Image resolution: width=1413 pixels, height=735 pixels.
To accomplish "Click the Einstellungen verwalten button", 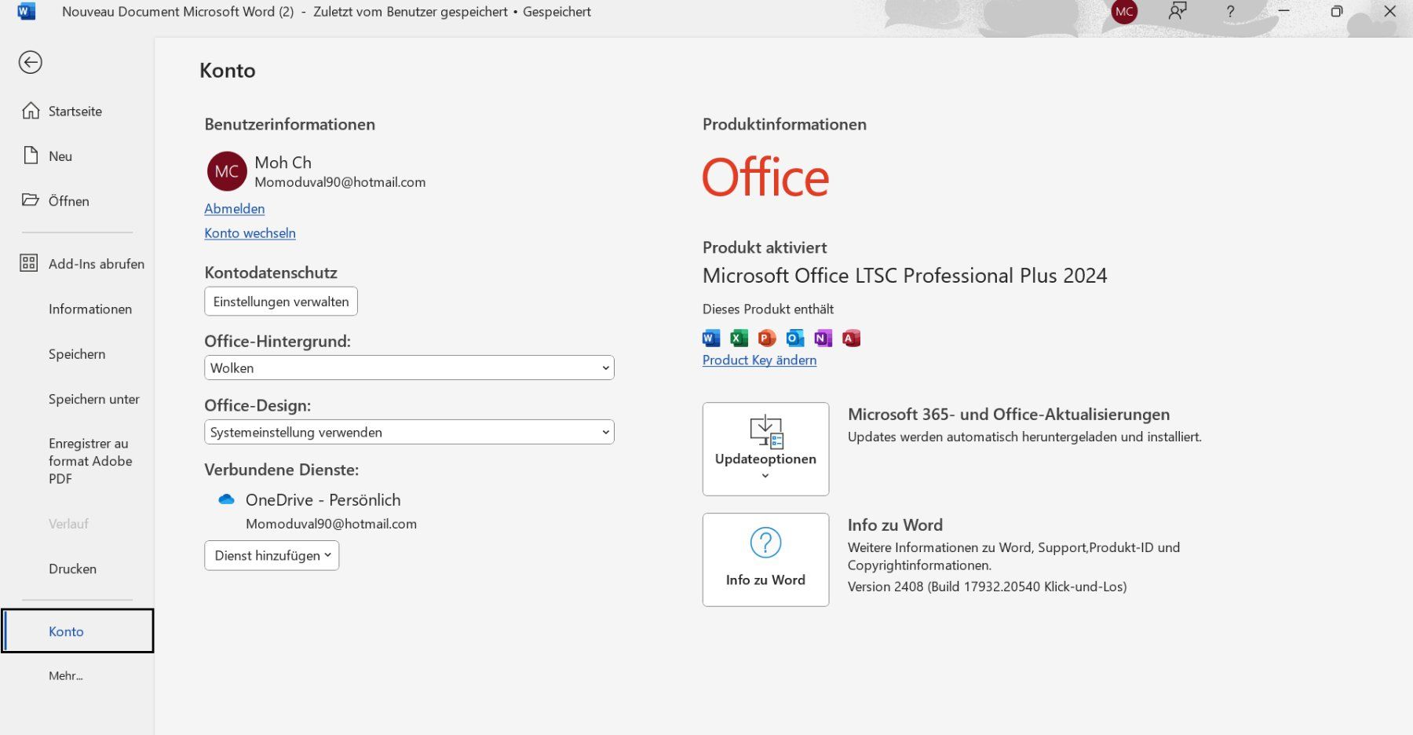I will [281, 302].
